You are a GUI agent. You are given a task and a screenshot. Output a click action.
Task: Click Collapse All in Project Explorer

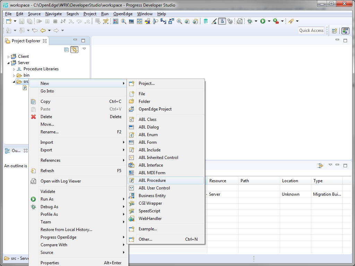[x=66, y=50]
